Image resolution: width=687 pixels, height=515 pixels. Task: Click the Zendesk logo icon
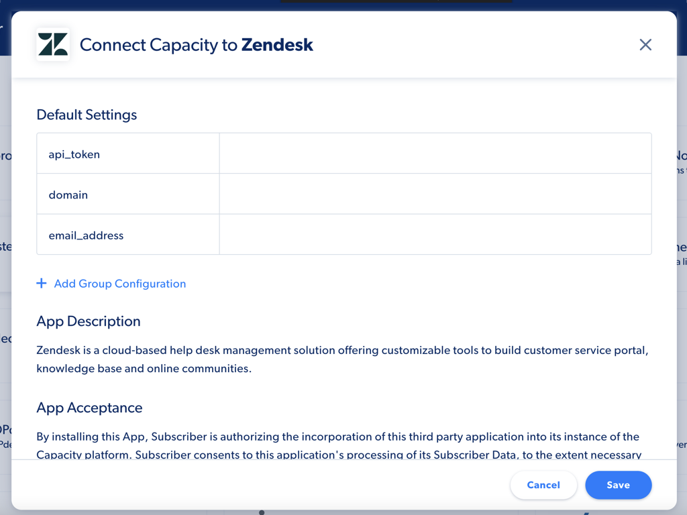point(53,45)
